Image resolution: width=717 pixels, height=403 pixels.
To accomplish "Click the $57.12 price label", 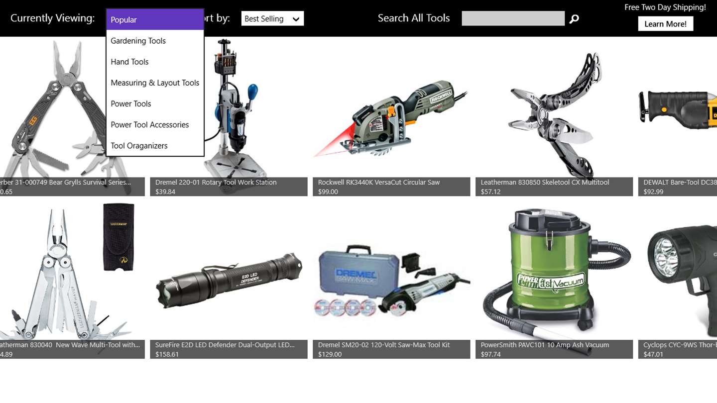I will click(x=490, y=192).
